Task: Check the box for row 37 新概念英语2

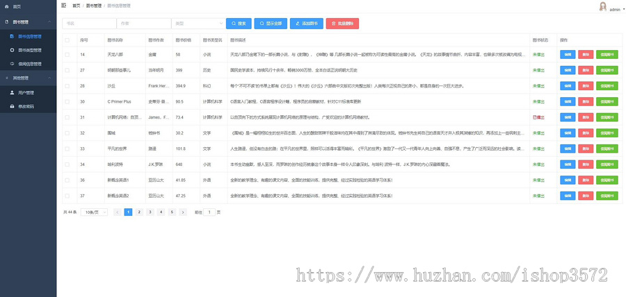Action: click(67, 196)
